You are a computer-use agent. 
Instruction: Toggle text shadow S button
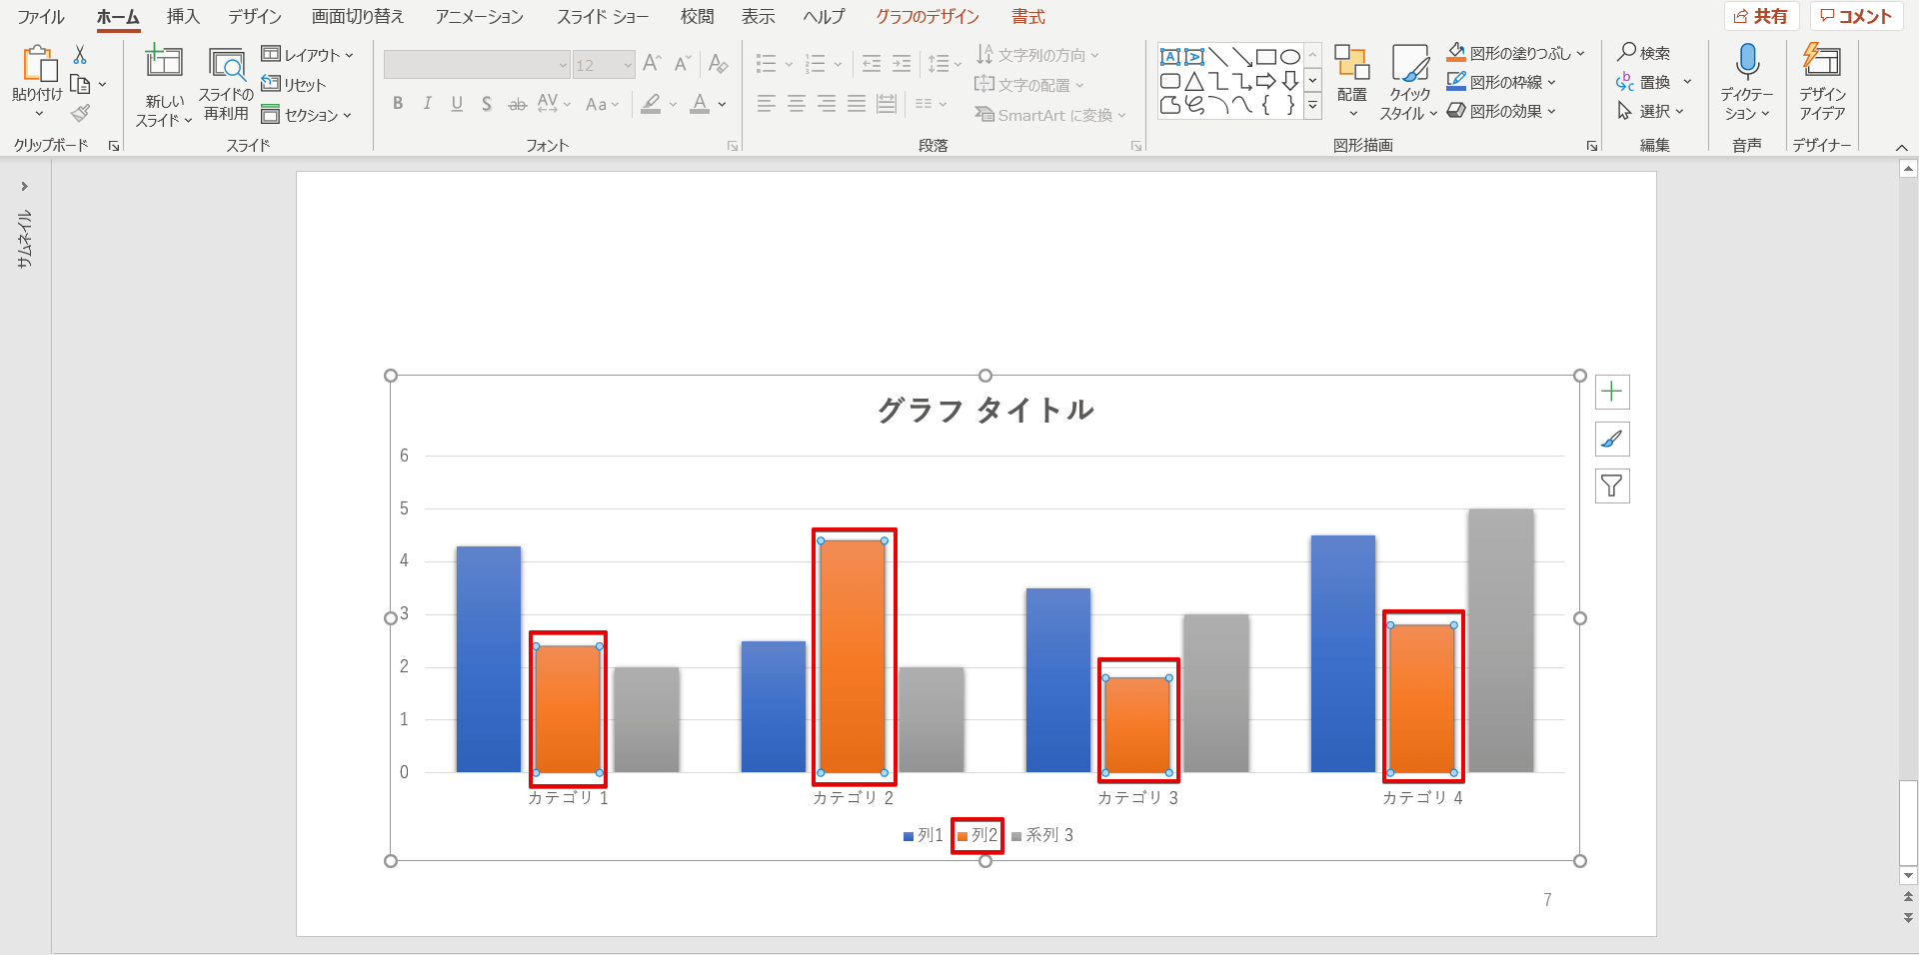point(487,104)
